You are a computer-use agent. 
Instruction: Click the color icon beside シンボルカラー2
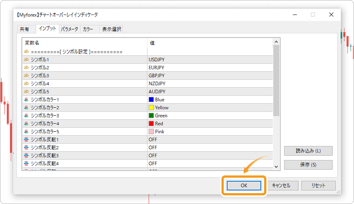tap(26, 107)
